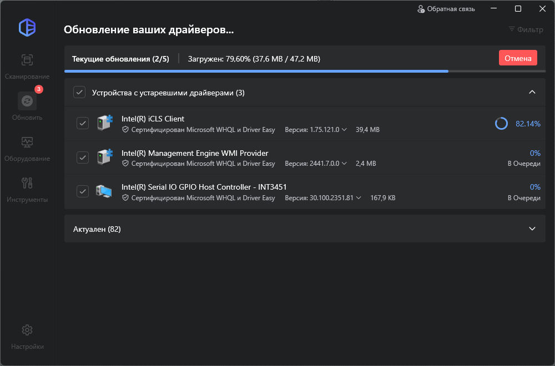The width and height of the screenshot is (555, 366).
Task: Collapse the outdated drivers section chevron
Action: point(532,92)
